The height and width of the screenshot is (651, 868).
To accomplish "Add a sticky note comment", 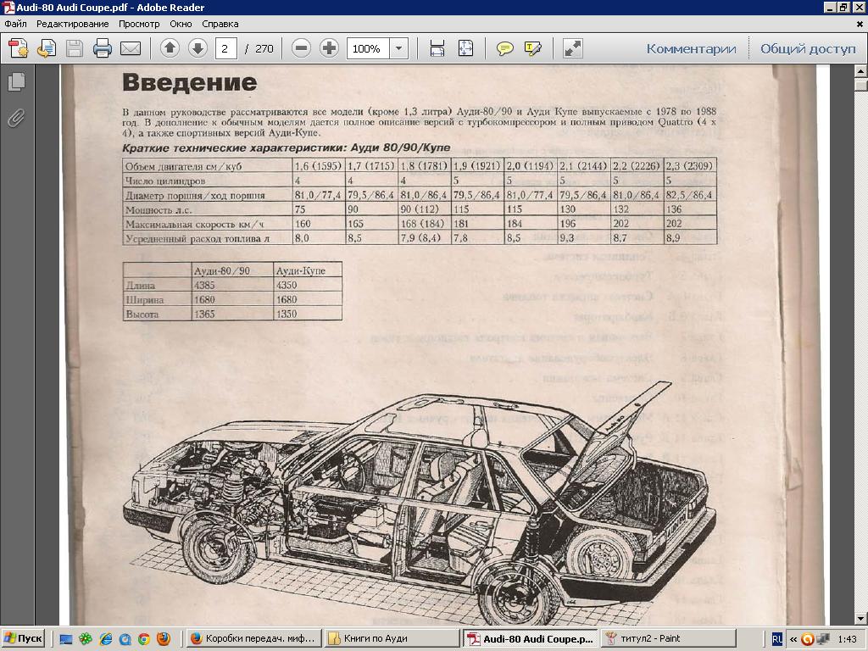I will pos(505,48).
